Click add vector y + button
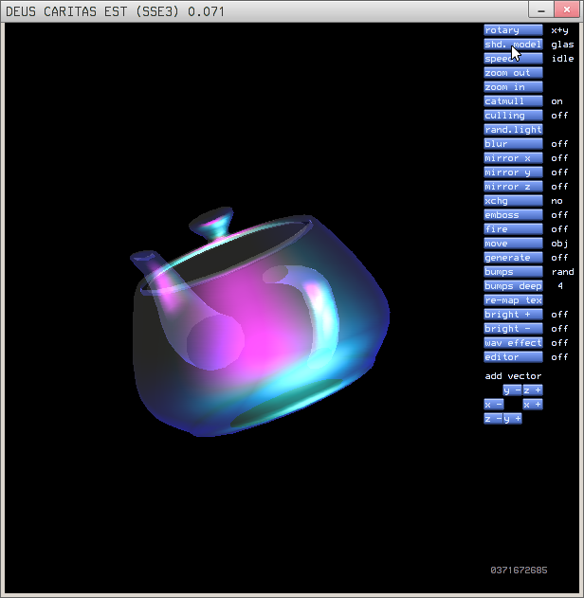The height and width of the screenshot is (598, 584). pyautogui.click(x=512, y=419)
